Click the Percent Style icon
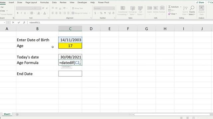The width and height of the screenshot is (213, 119). 101,13
